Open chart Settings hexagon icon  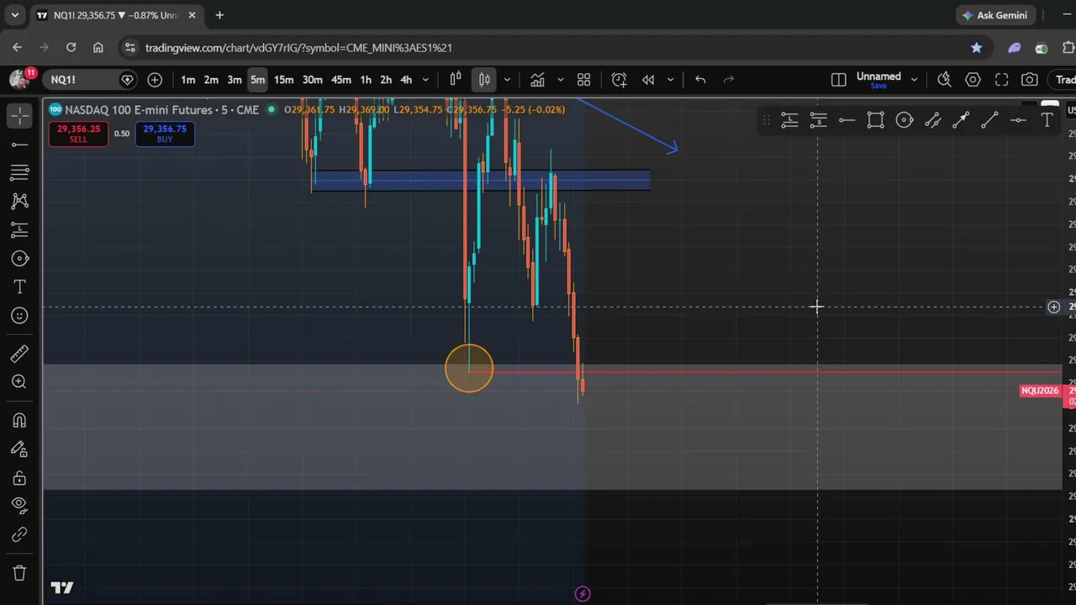[x=973, y=80]
